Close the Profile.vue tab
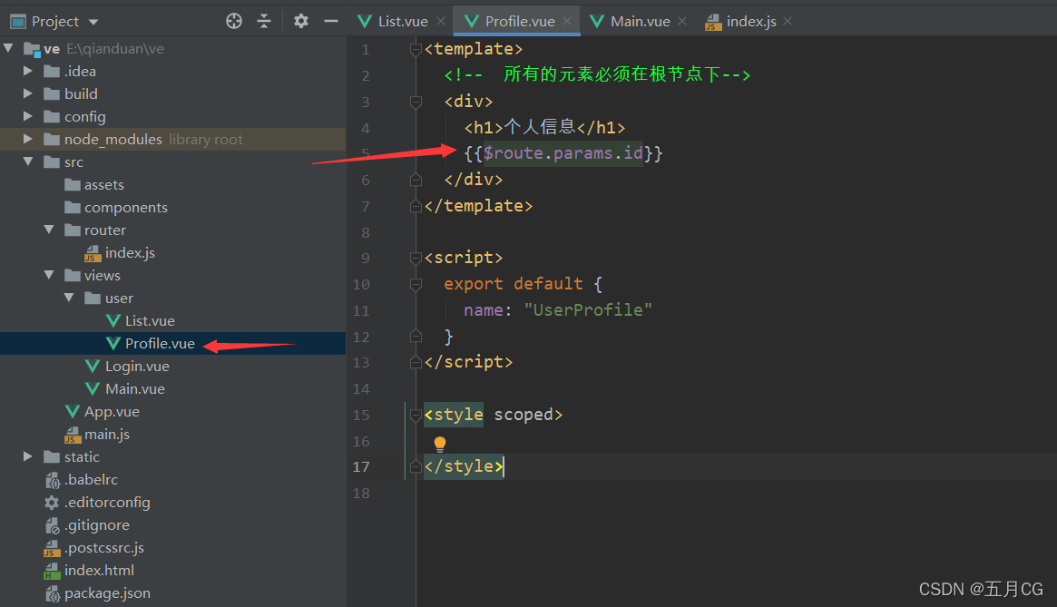The height and width of the screenshot is (607, 1057). pyautogui.click(x=567, y=21)
